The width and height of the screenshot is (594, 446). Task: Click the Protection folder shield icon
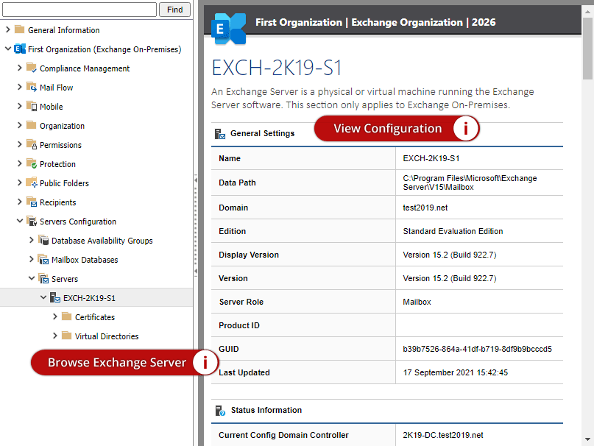32,163
